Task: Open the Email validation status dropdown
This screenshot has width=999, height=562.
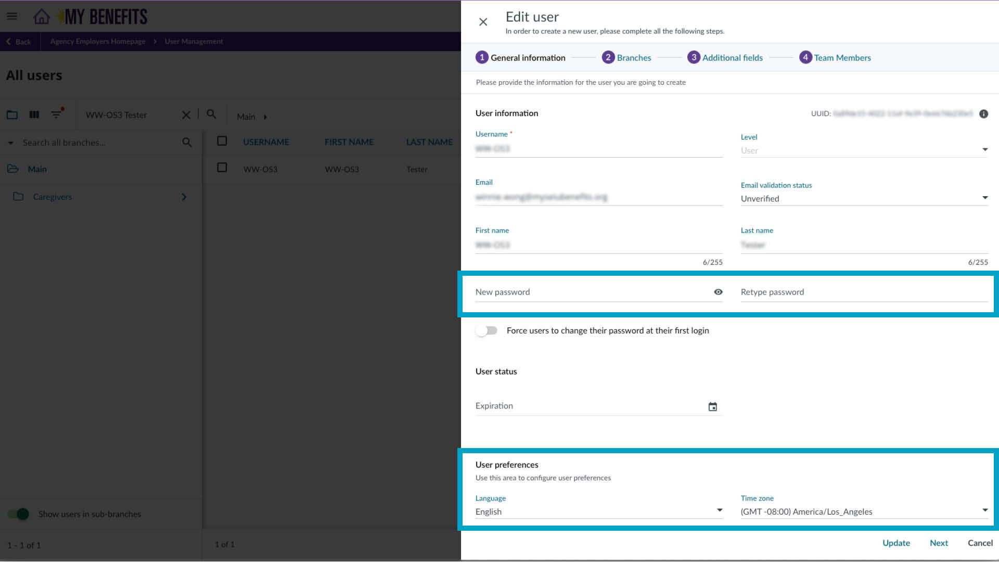Action: [864, 198]
